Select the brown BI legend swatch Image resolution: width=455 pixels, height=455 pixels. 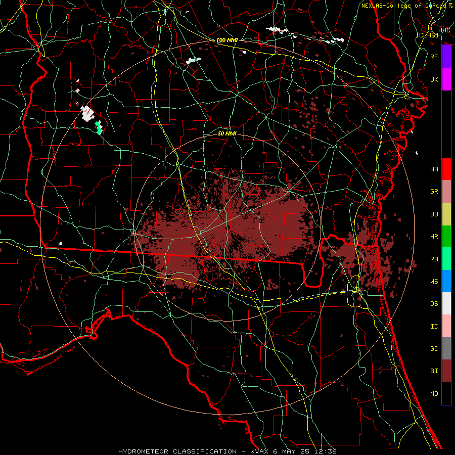[446, 371]
